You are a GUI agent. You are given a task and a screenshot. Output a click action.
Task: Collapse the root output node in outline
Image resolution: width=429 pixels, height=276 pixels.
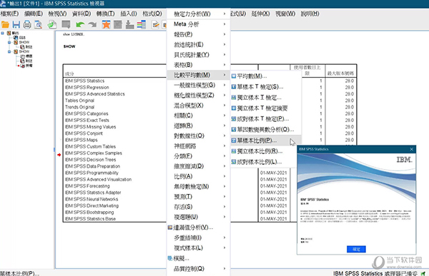(x=2, y=33)
